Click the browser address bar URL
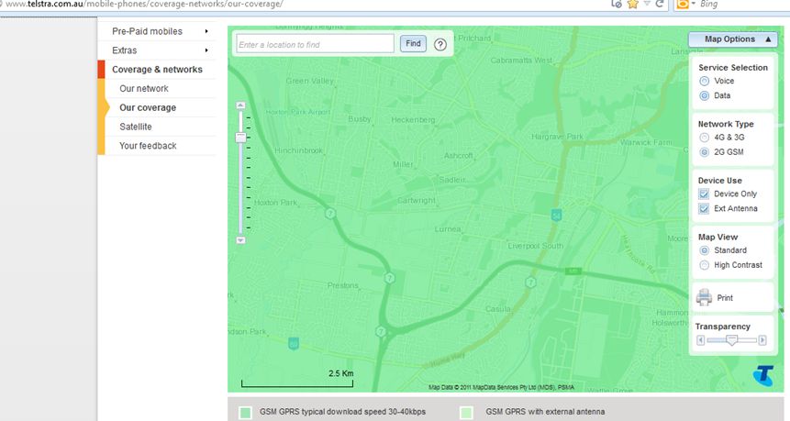790x421 pixels. tap(144, 4)
